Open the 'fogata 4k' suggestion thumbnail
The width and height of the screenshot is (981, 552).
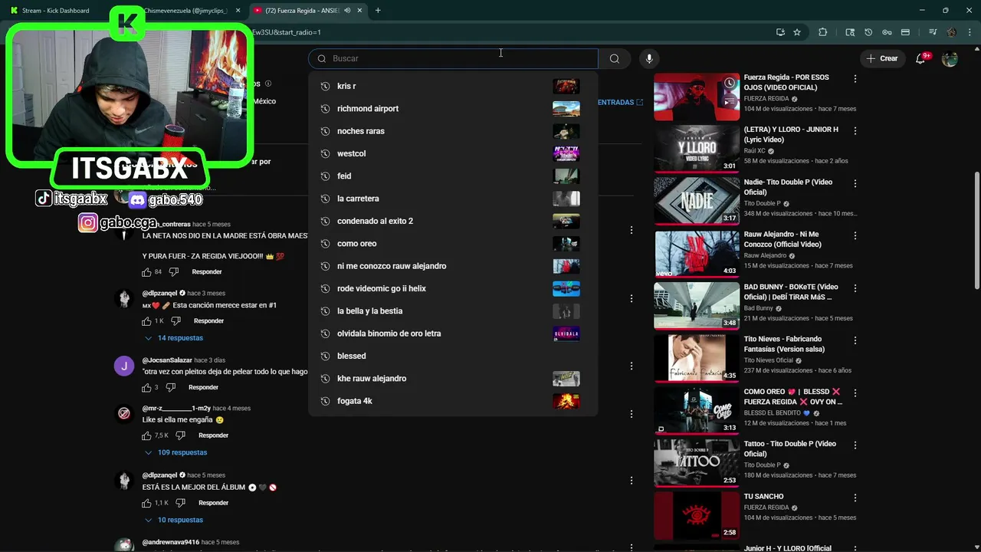(566, 401)
